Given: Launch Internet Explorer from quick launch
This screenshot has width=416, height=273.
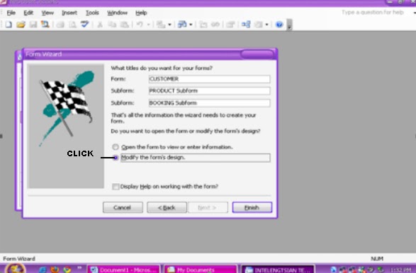Looking at the screenshot, I should 43,269.
